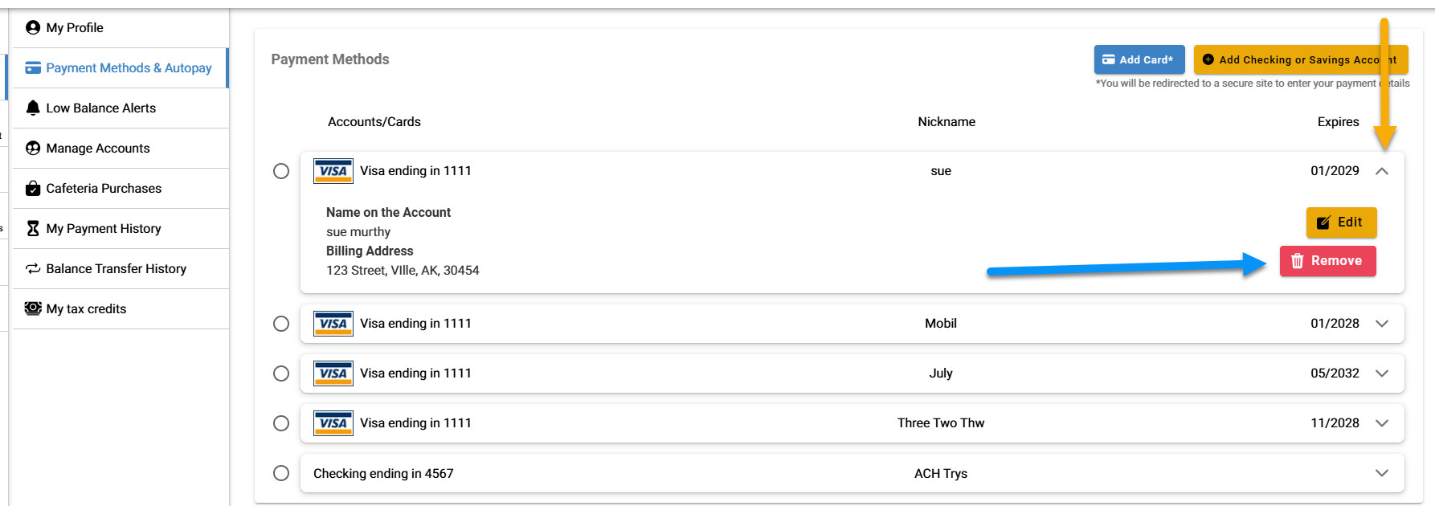Click the bell icon beside Low Balance Alerts

33,108
